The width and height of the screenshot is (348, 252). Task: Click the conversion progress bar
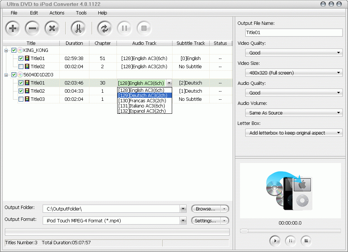pos(117,232)
